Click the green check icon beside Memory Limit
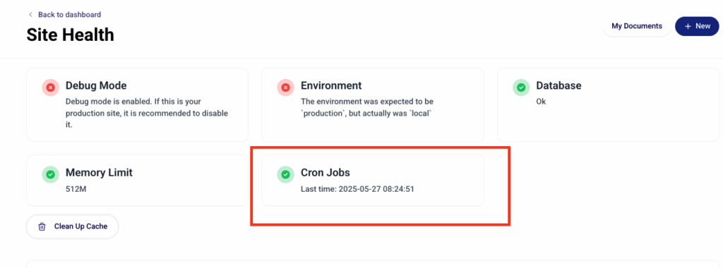The width and height of the screenshot is (723, 268). click(51, 174)
